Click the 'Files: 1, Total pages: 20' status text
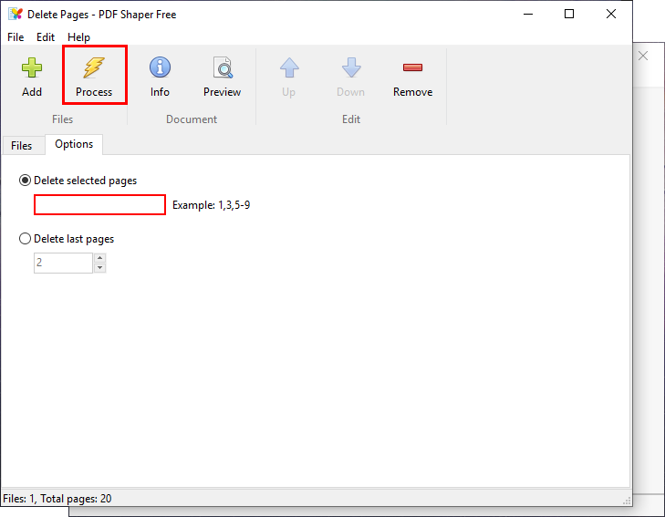 (57, 499)
